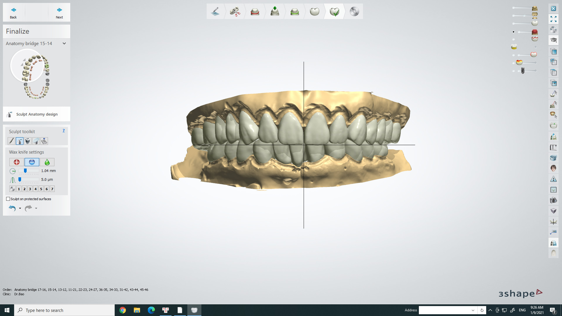Choose the Smooth green drop mode
Screen dimensions: 562x316
click(47, 162)
